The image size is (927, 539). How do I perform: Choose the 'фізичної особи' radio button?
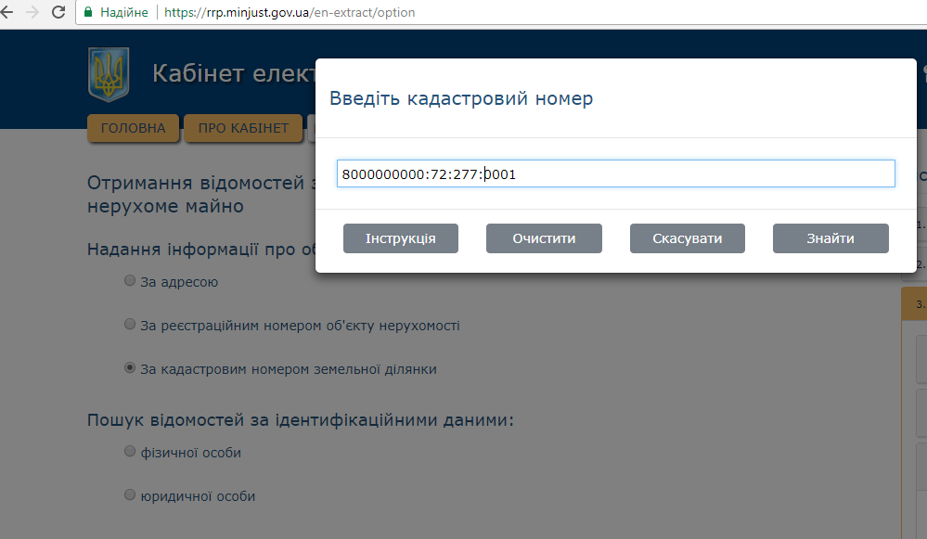point(130,452)
